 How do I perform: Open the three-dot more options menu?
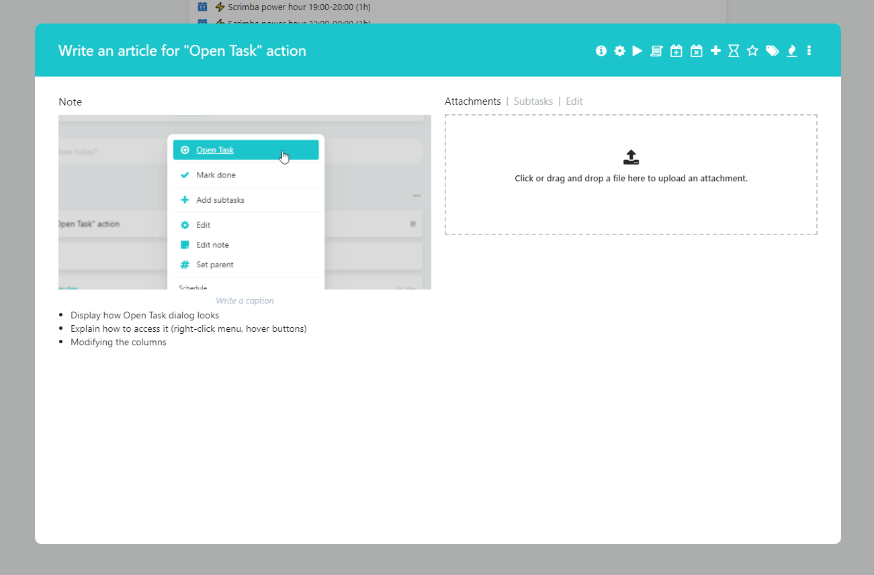coord(809,50)
